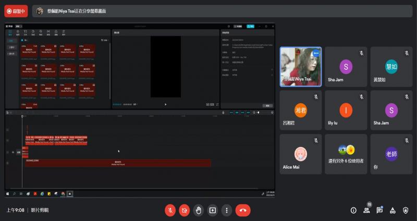Play the preview in the shared editor

pos(166,104)
